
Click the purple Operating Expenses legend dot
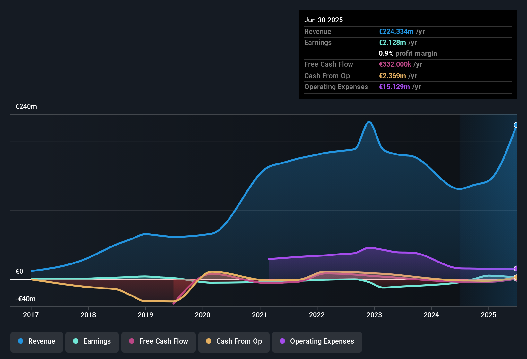pos(282,341)
